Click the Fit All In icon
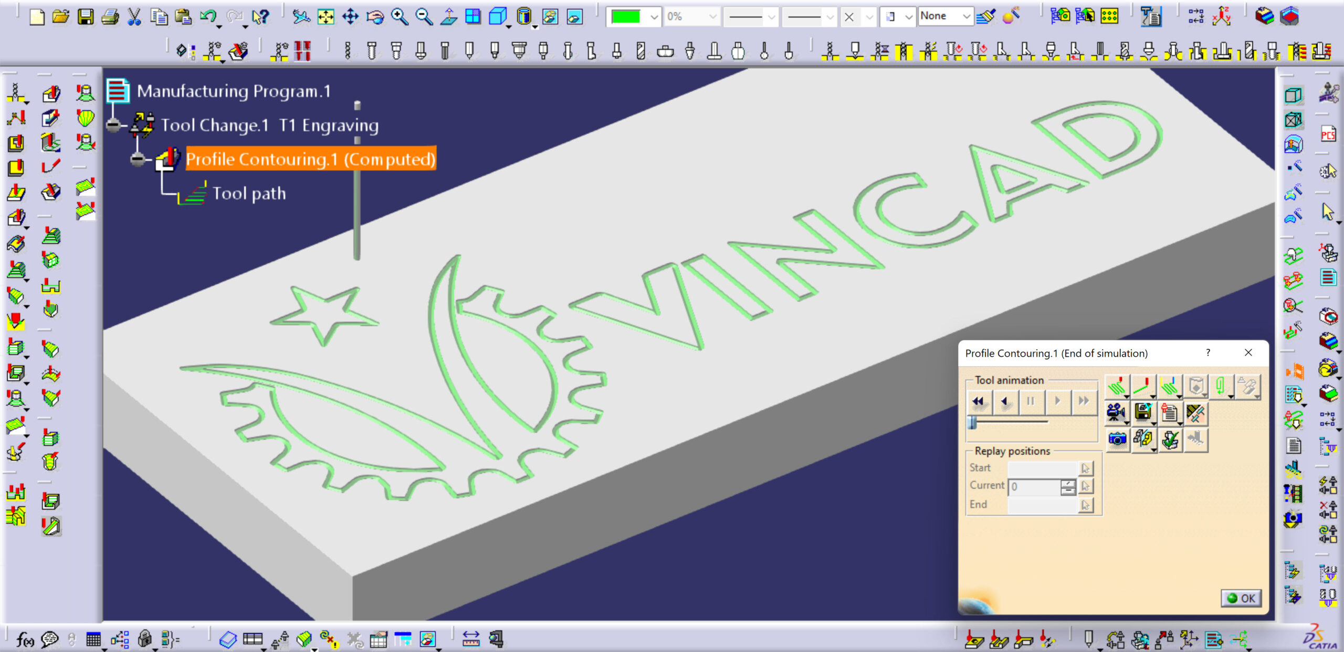Image resolution: width=1344 pixels, height=652 pixels. click(325, 17)
